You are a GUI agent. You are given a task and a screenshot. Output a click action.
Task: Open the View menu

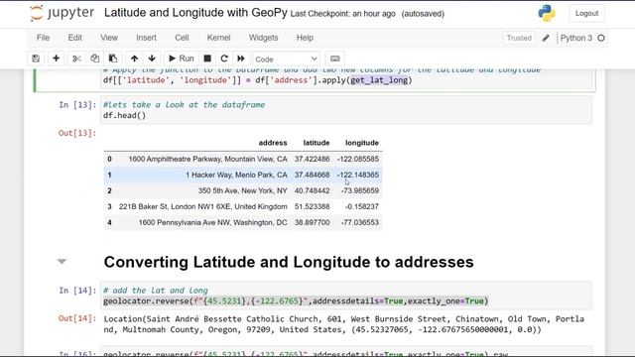[x=109, y=38]
